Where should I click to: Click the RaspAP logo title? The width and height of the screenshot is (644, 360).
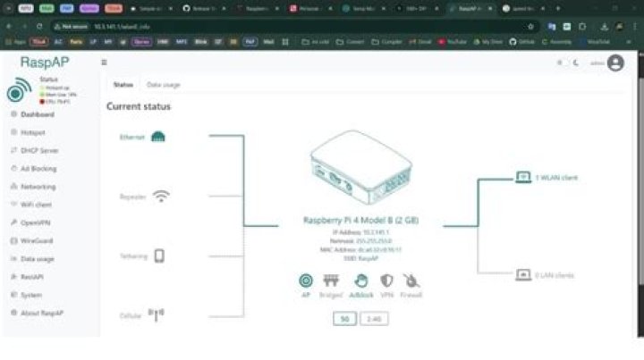coord(45,63)
